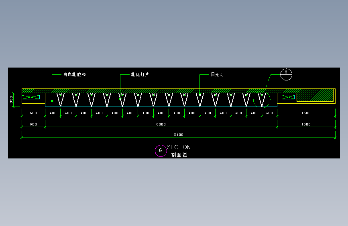This screenshot has width=348, height=226.
Task: Select the SECTION title text
Action: pyautogui.click(x=179, y=147)
